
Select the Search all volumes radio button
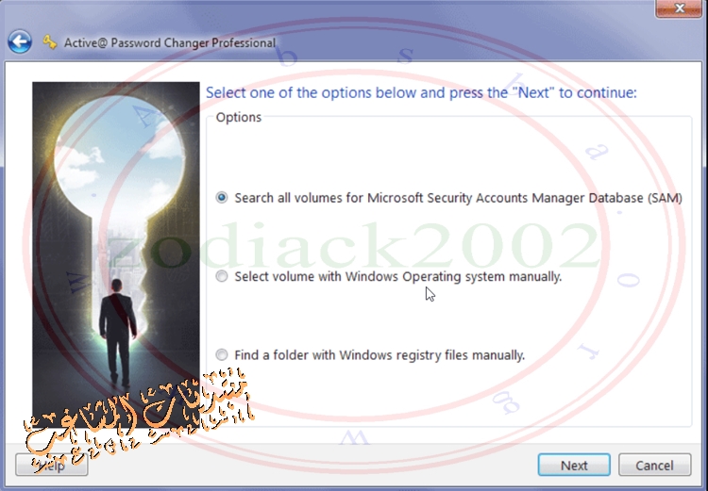pos(221,198)
